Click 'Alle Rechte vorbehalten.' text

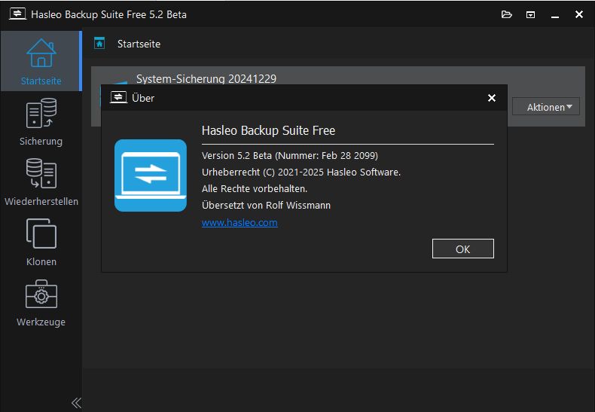click(x=255, y=188)
